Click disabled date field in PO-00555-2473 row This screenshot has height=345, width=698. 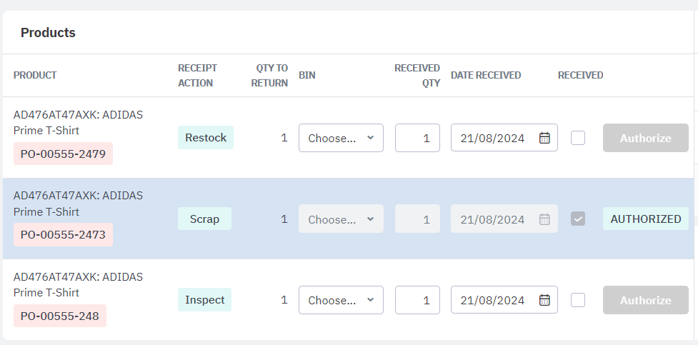504,219
